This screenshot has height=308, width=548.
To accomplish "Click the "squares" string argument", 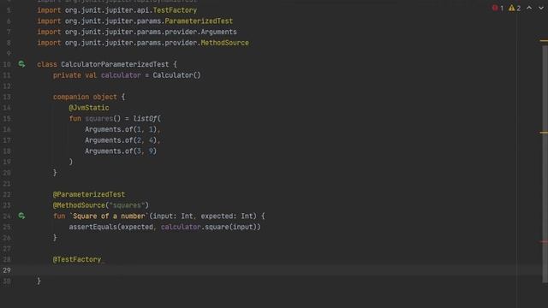I will [x=127, y=205].
